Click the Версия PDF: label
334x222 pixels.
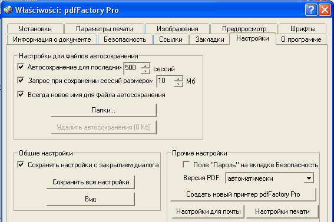202,178
